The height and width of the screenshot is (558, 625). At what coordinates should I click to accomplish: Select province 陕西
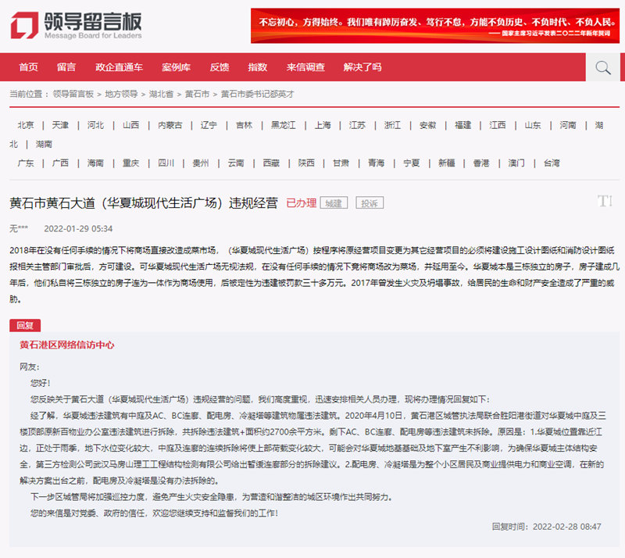(x=306, y=163)
